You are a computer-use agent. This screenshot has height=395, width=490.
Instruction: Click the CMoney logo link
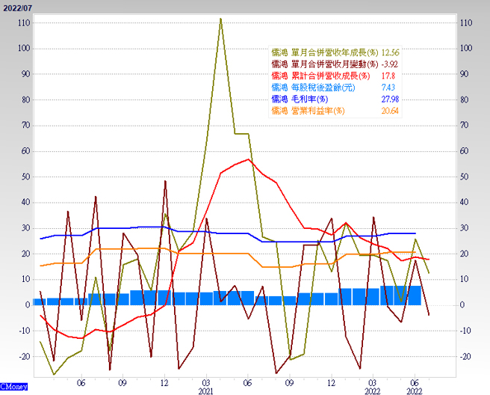coord(14,387)
